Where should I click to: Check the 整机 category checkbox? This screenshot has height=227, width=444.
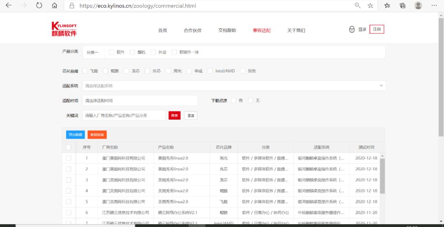(x=132, y=52)
